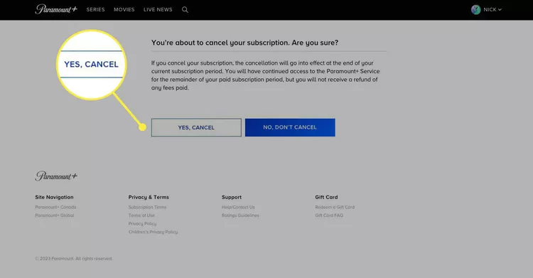Screen dimensions: 533x278
Task: Open the MOVIES menu
Action: tap(124, 9)
